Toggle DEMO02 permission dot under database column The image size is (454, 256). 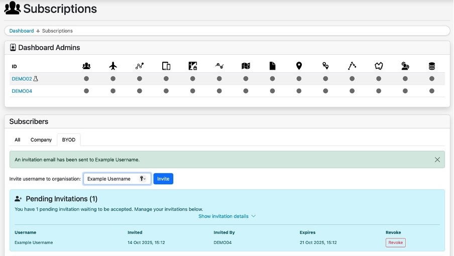[431, 79]
